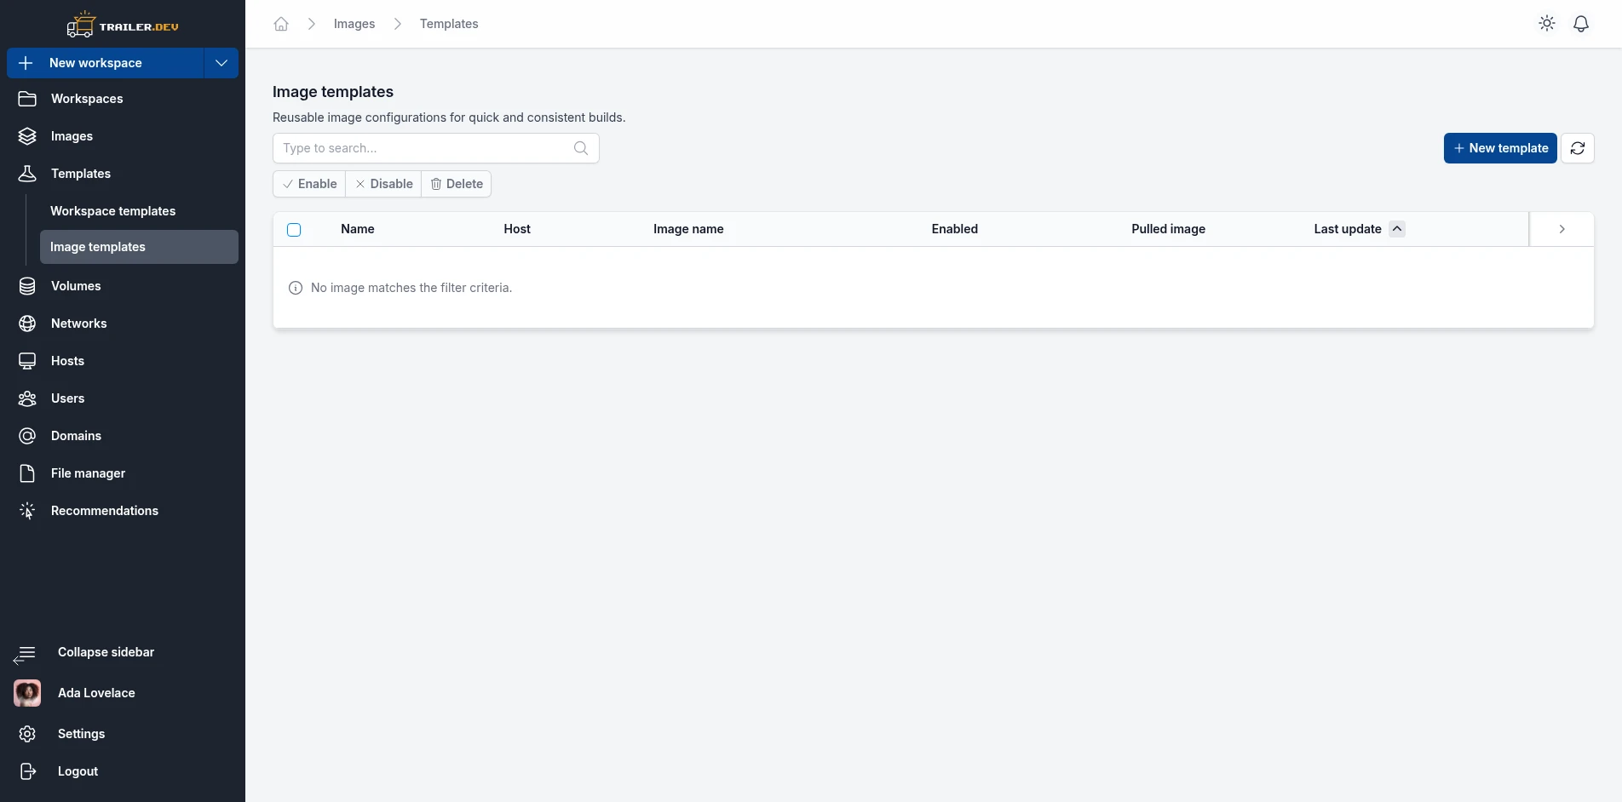This screenshot has height=802, width=1622.
Task: Click the Enable button
Action: (x=309, y=184)
